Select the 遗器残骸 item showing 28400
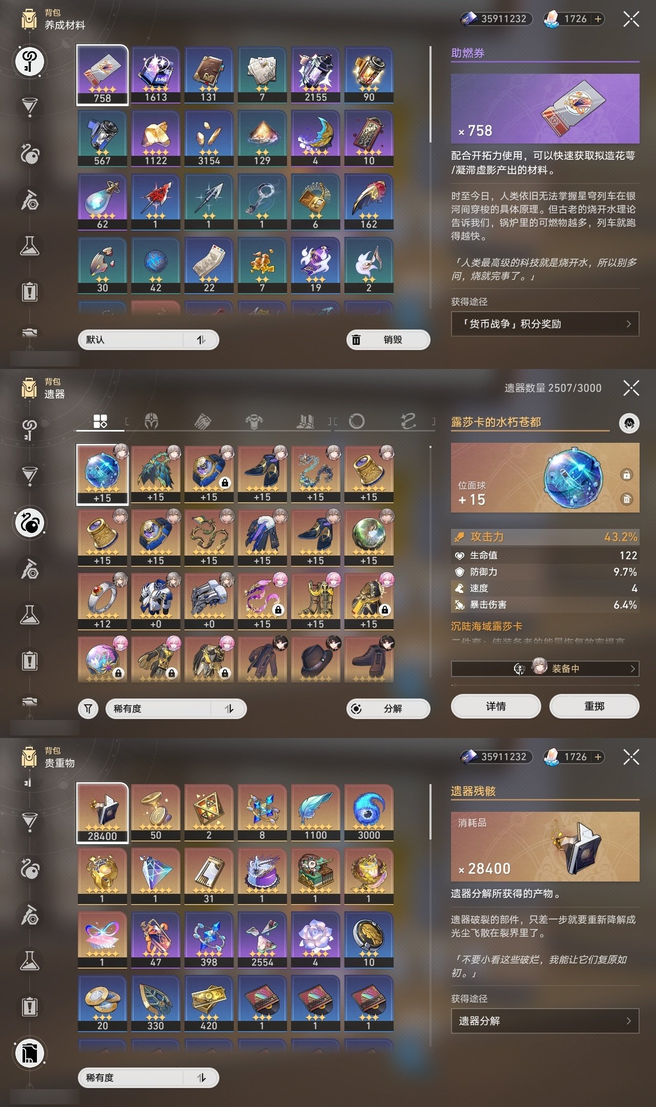 pos(102,813)
